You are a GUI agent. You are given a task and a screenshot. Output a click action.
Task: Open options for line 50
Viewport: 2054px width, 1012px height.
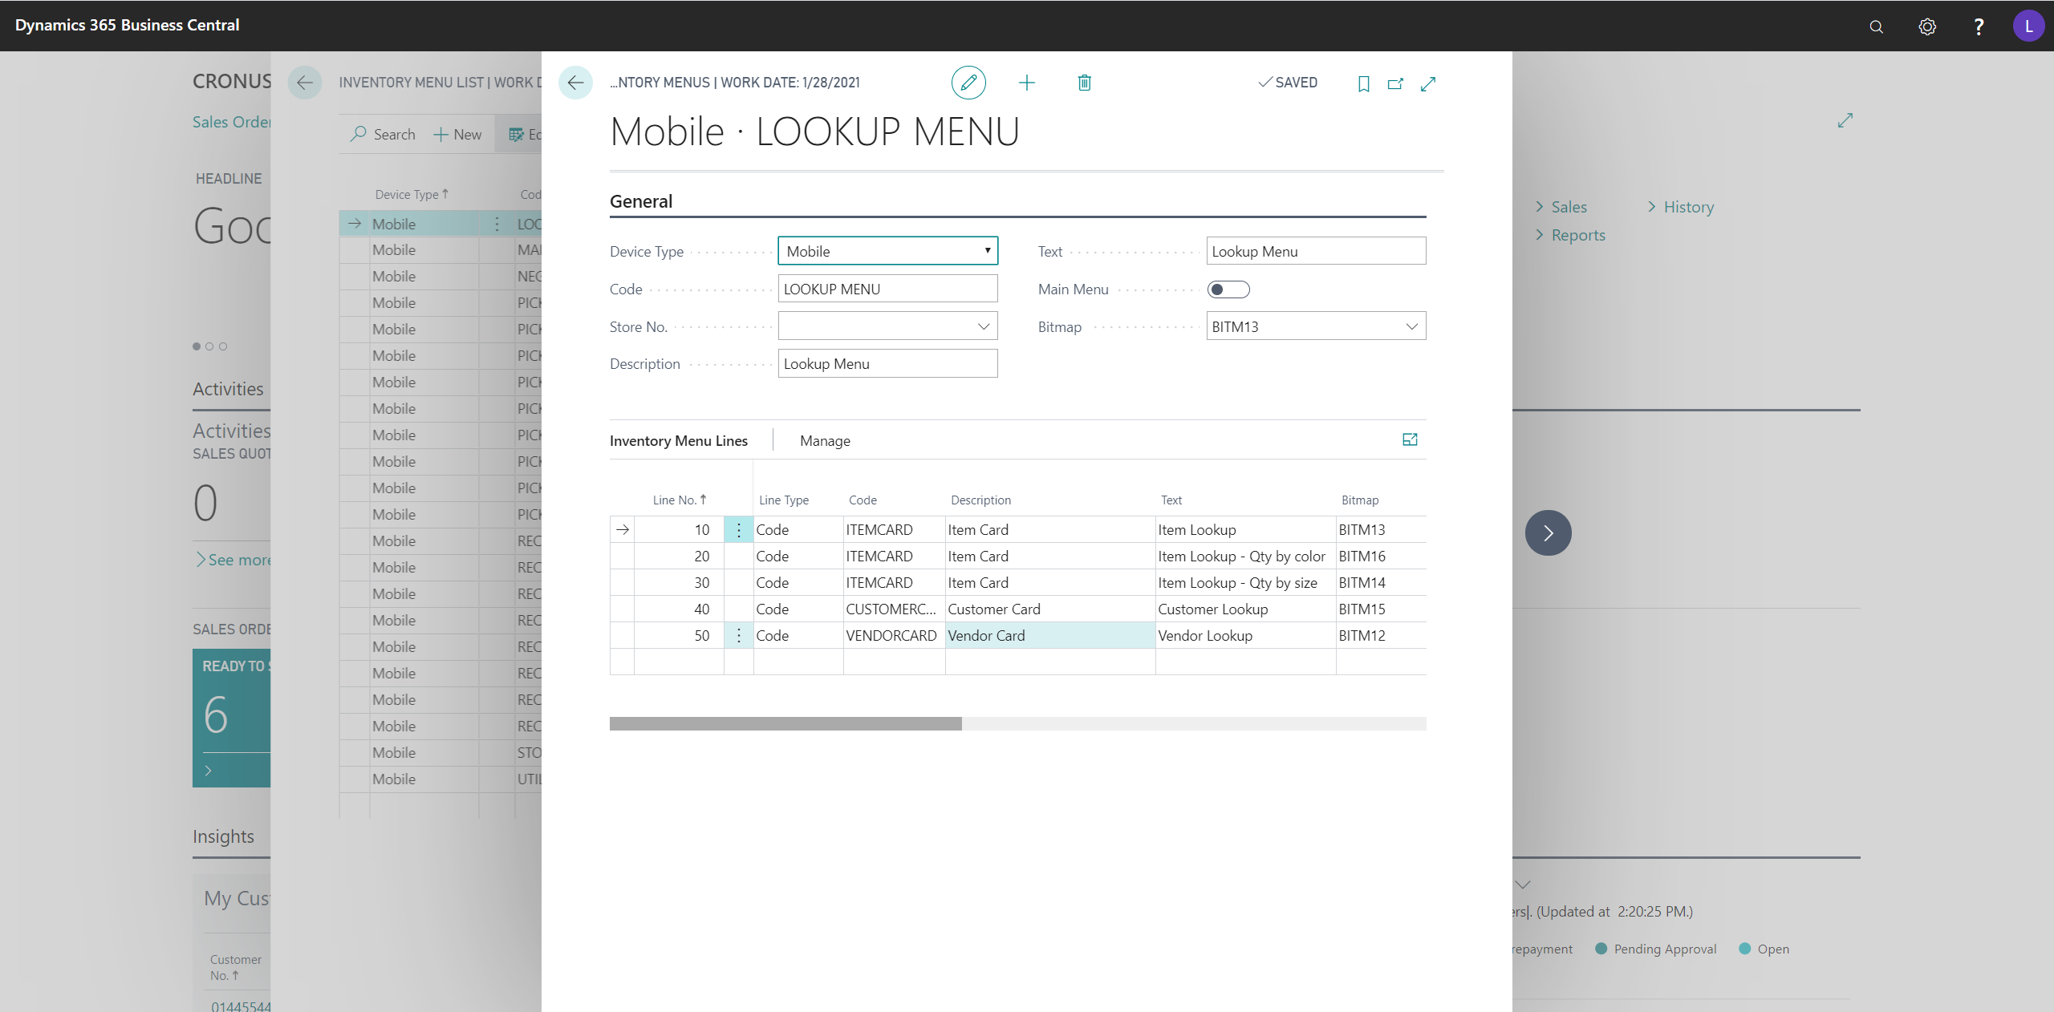738,636
